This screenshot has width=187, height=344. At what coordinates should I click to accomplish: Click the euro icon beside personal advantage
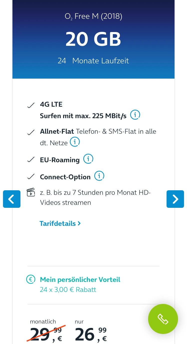point(31,280)
